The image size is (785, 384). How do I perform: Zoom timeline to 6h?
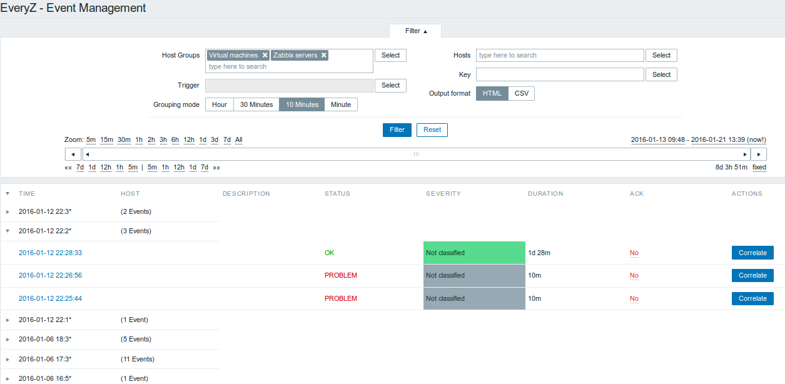[x=175, y=140]
